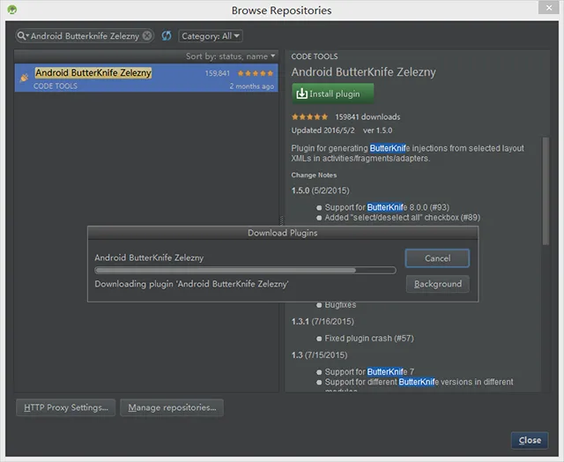Click the CODE TOOLS label in list row
Screen dimensions: 564x462
[x=55, y=86]
